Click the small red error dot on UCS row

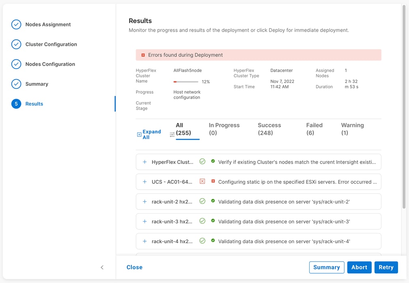[x=213, y=181]
